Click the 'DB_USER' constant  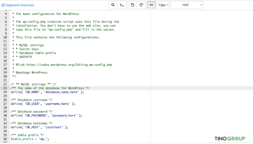(x=33, y=104)
